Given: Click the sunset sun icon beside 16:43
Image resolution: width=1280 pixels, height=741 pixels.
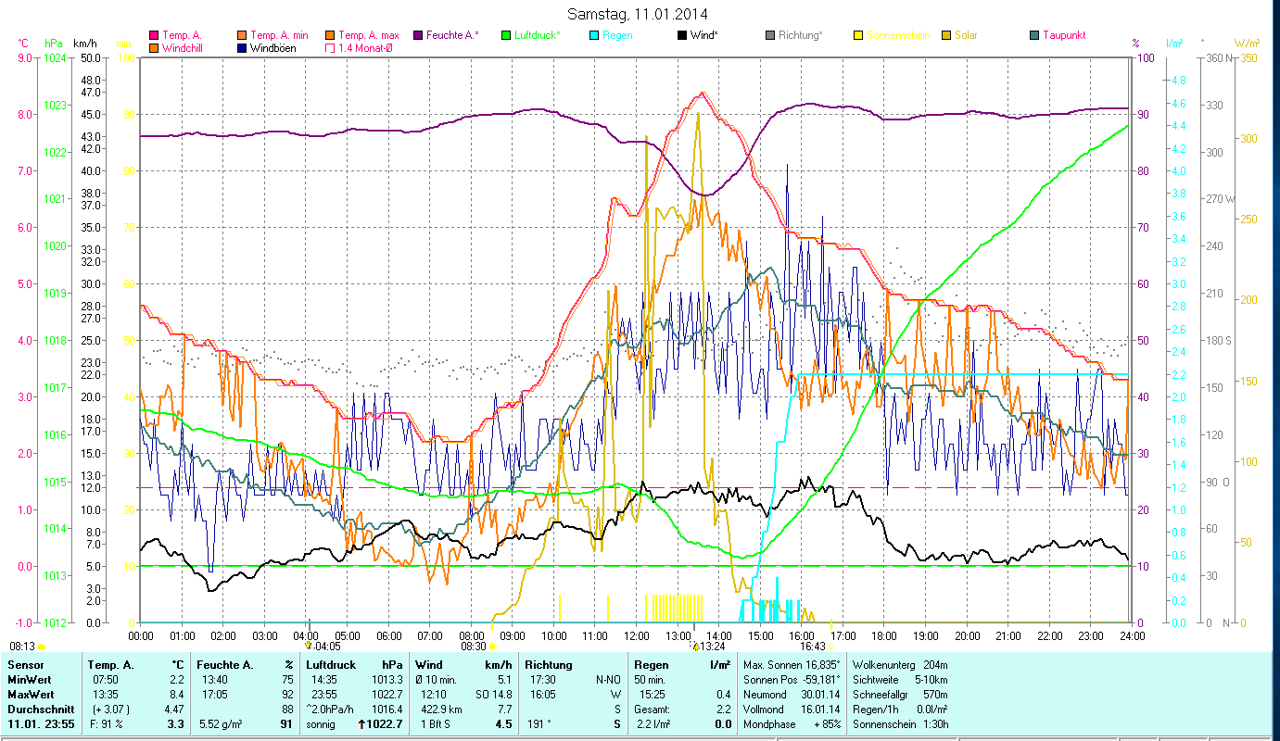Looking at the screenshot, I should tap(831, 647).
